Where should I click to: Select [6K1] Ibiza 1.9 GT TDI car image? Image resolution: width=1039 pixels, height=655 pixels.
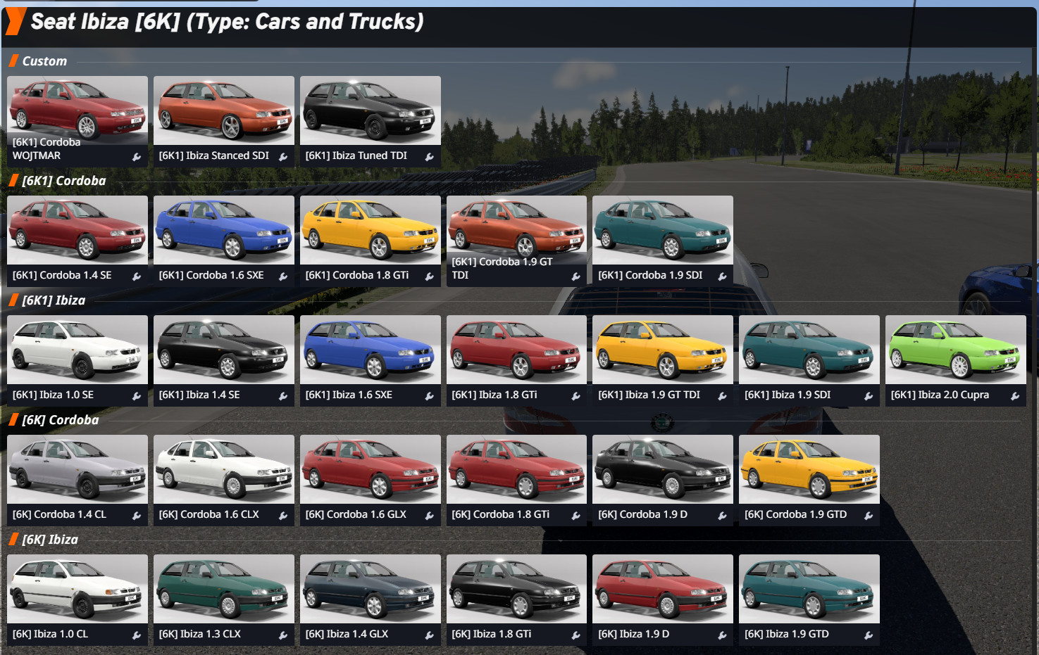point(663,350)
